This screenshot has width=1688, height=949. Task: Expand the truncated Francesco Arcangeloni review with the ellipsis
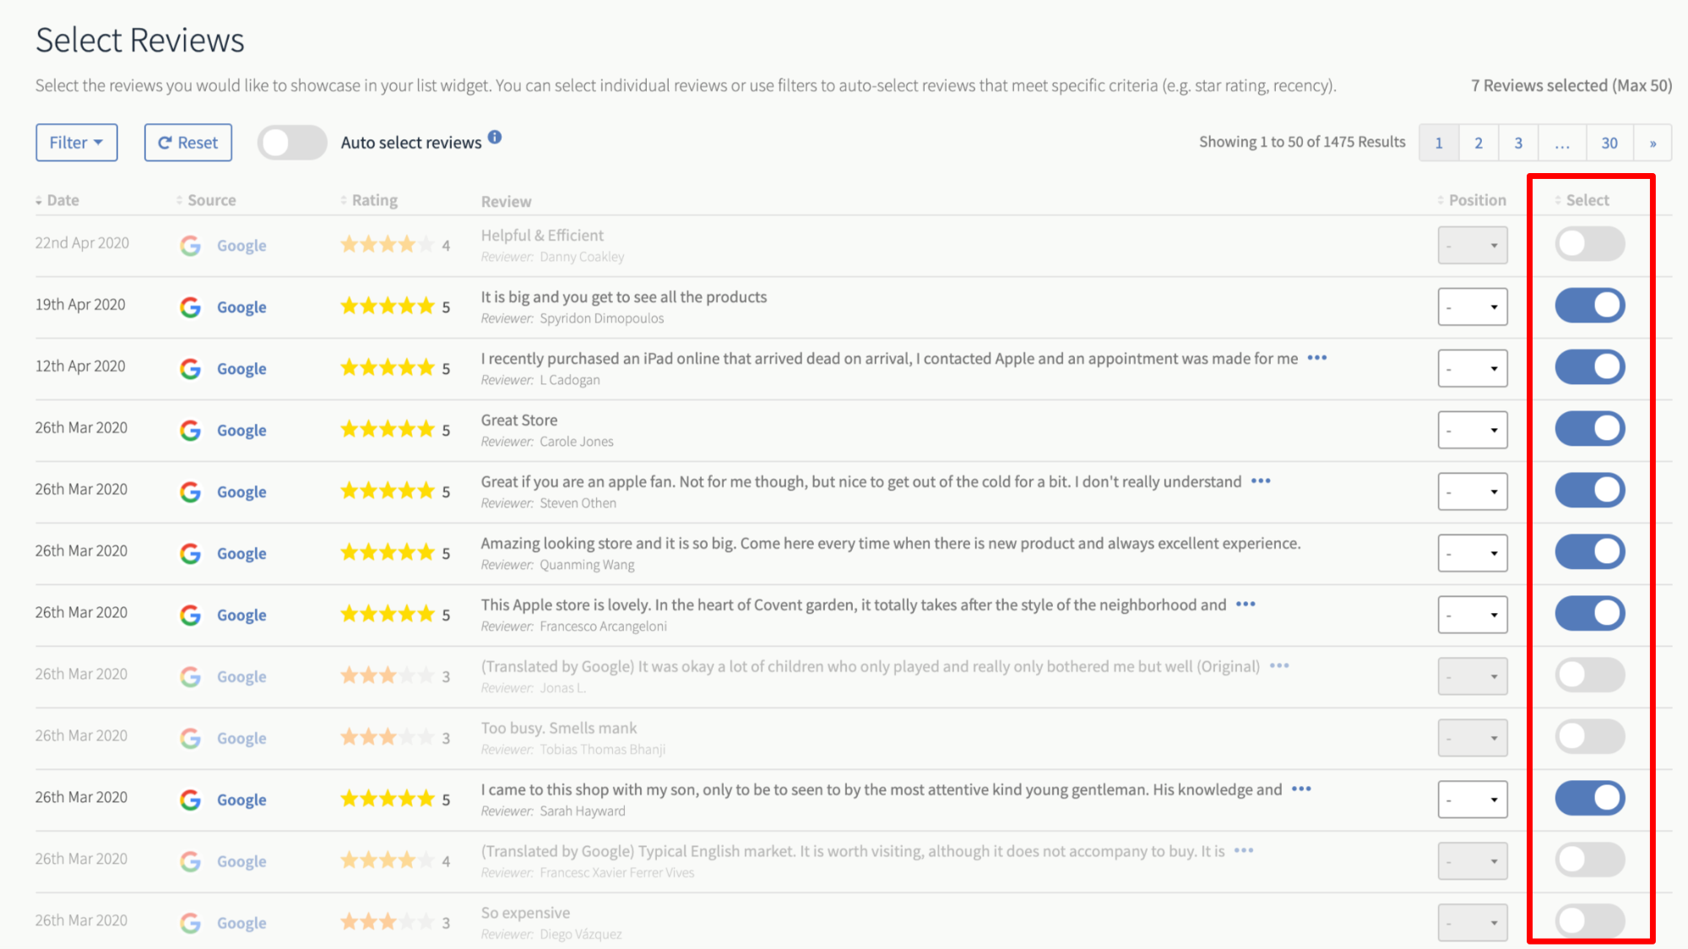click(x=1246, y=605)
